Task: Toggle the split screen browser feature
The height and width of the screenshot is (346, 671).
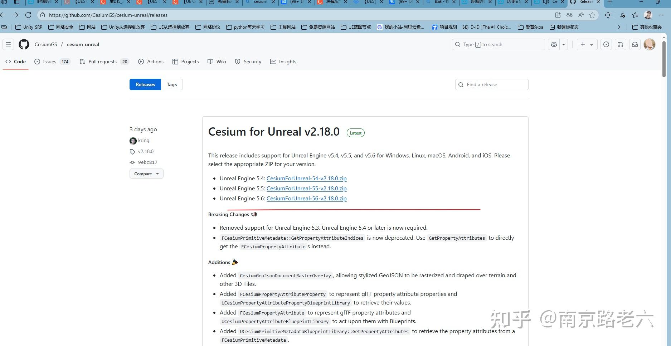Action: tap(558, 15)
